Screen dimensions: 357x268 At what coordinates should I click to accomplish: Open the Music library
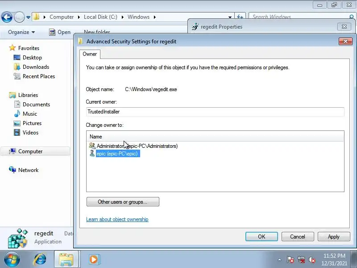tap(30, 113)
